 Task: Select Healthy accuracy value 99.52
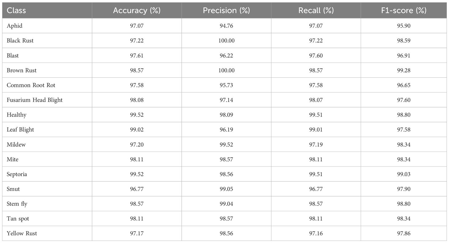(137, 115)
